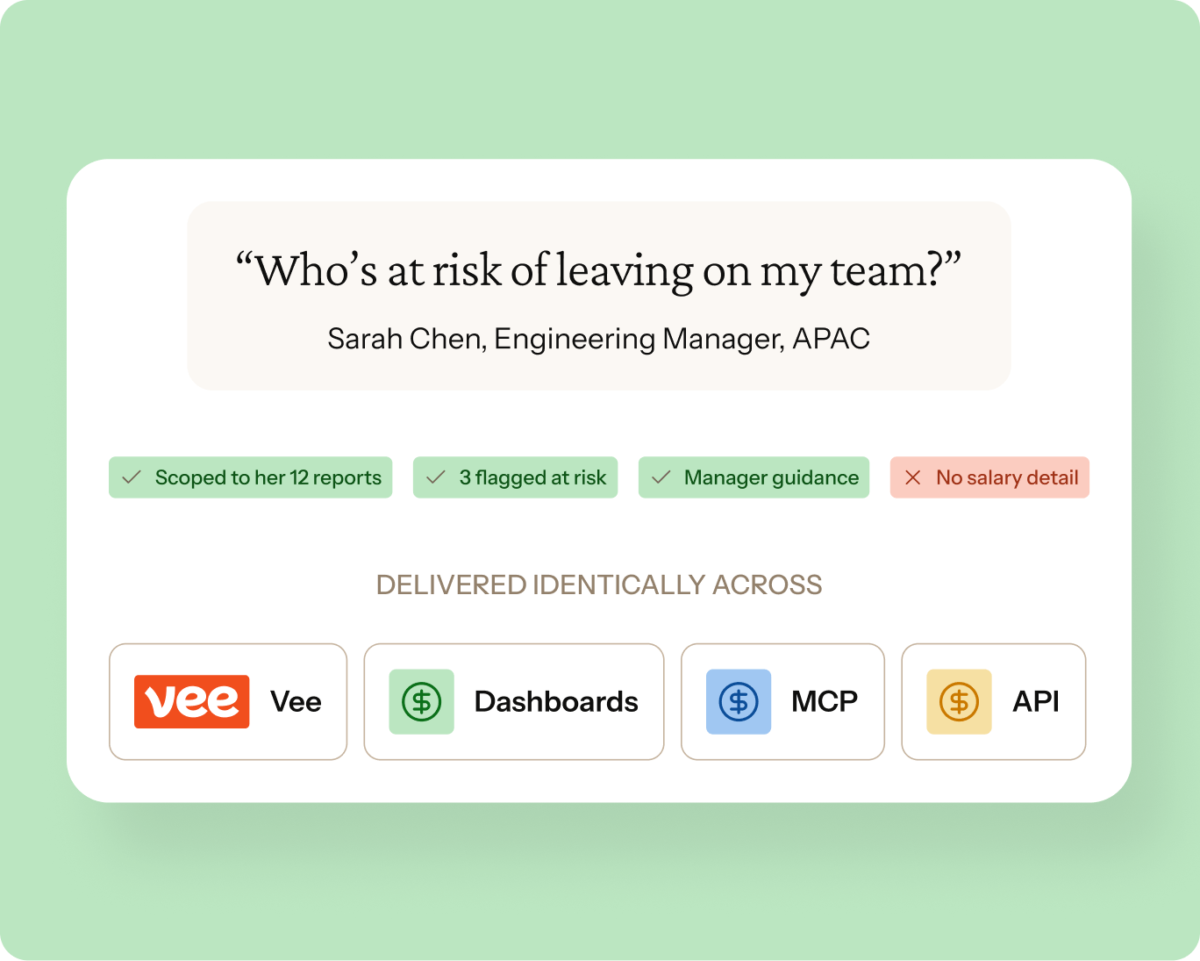Click the yellow API dollar icon
Image resolution: width=1200 pixels, height=961 pixels.
[959, 701]
